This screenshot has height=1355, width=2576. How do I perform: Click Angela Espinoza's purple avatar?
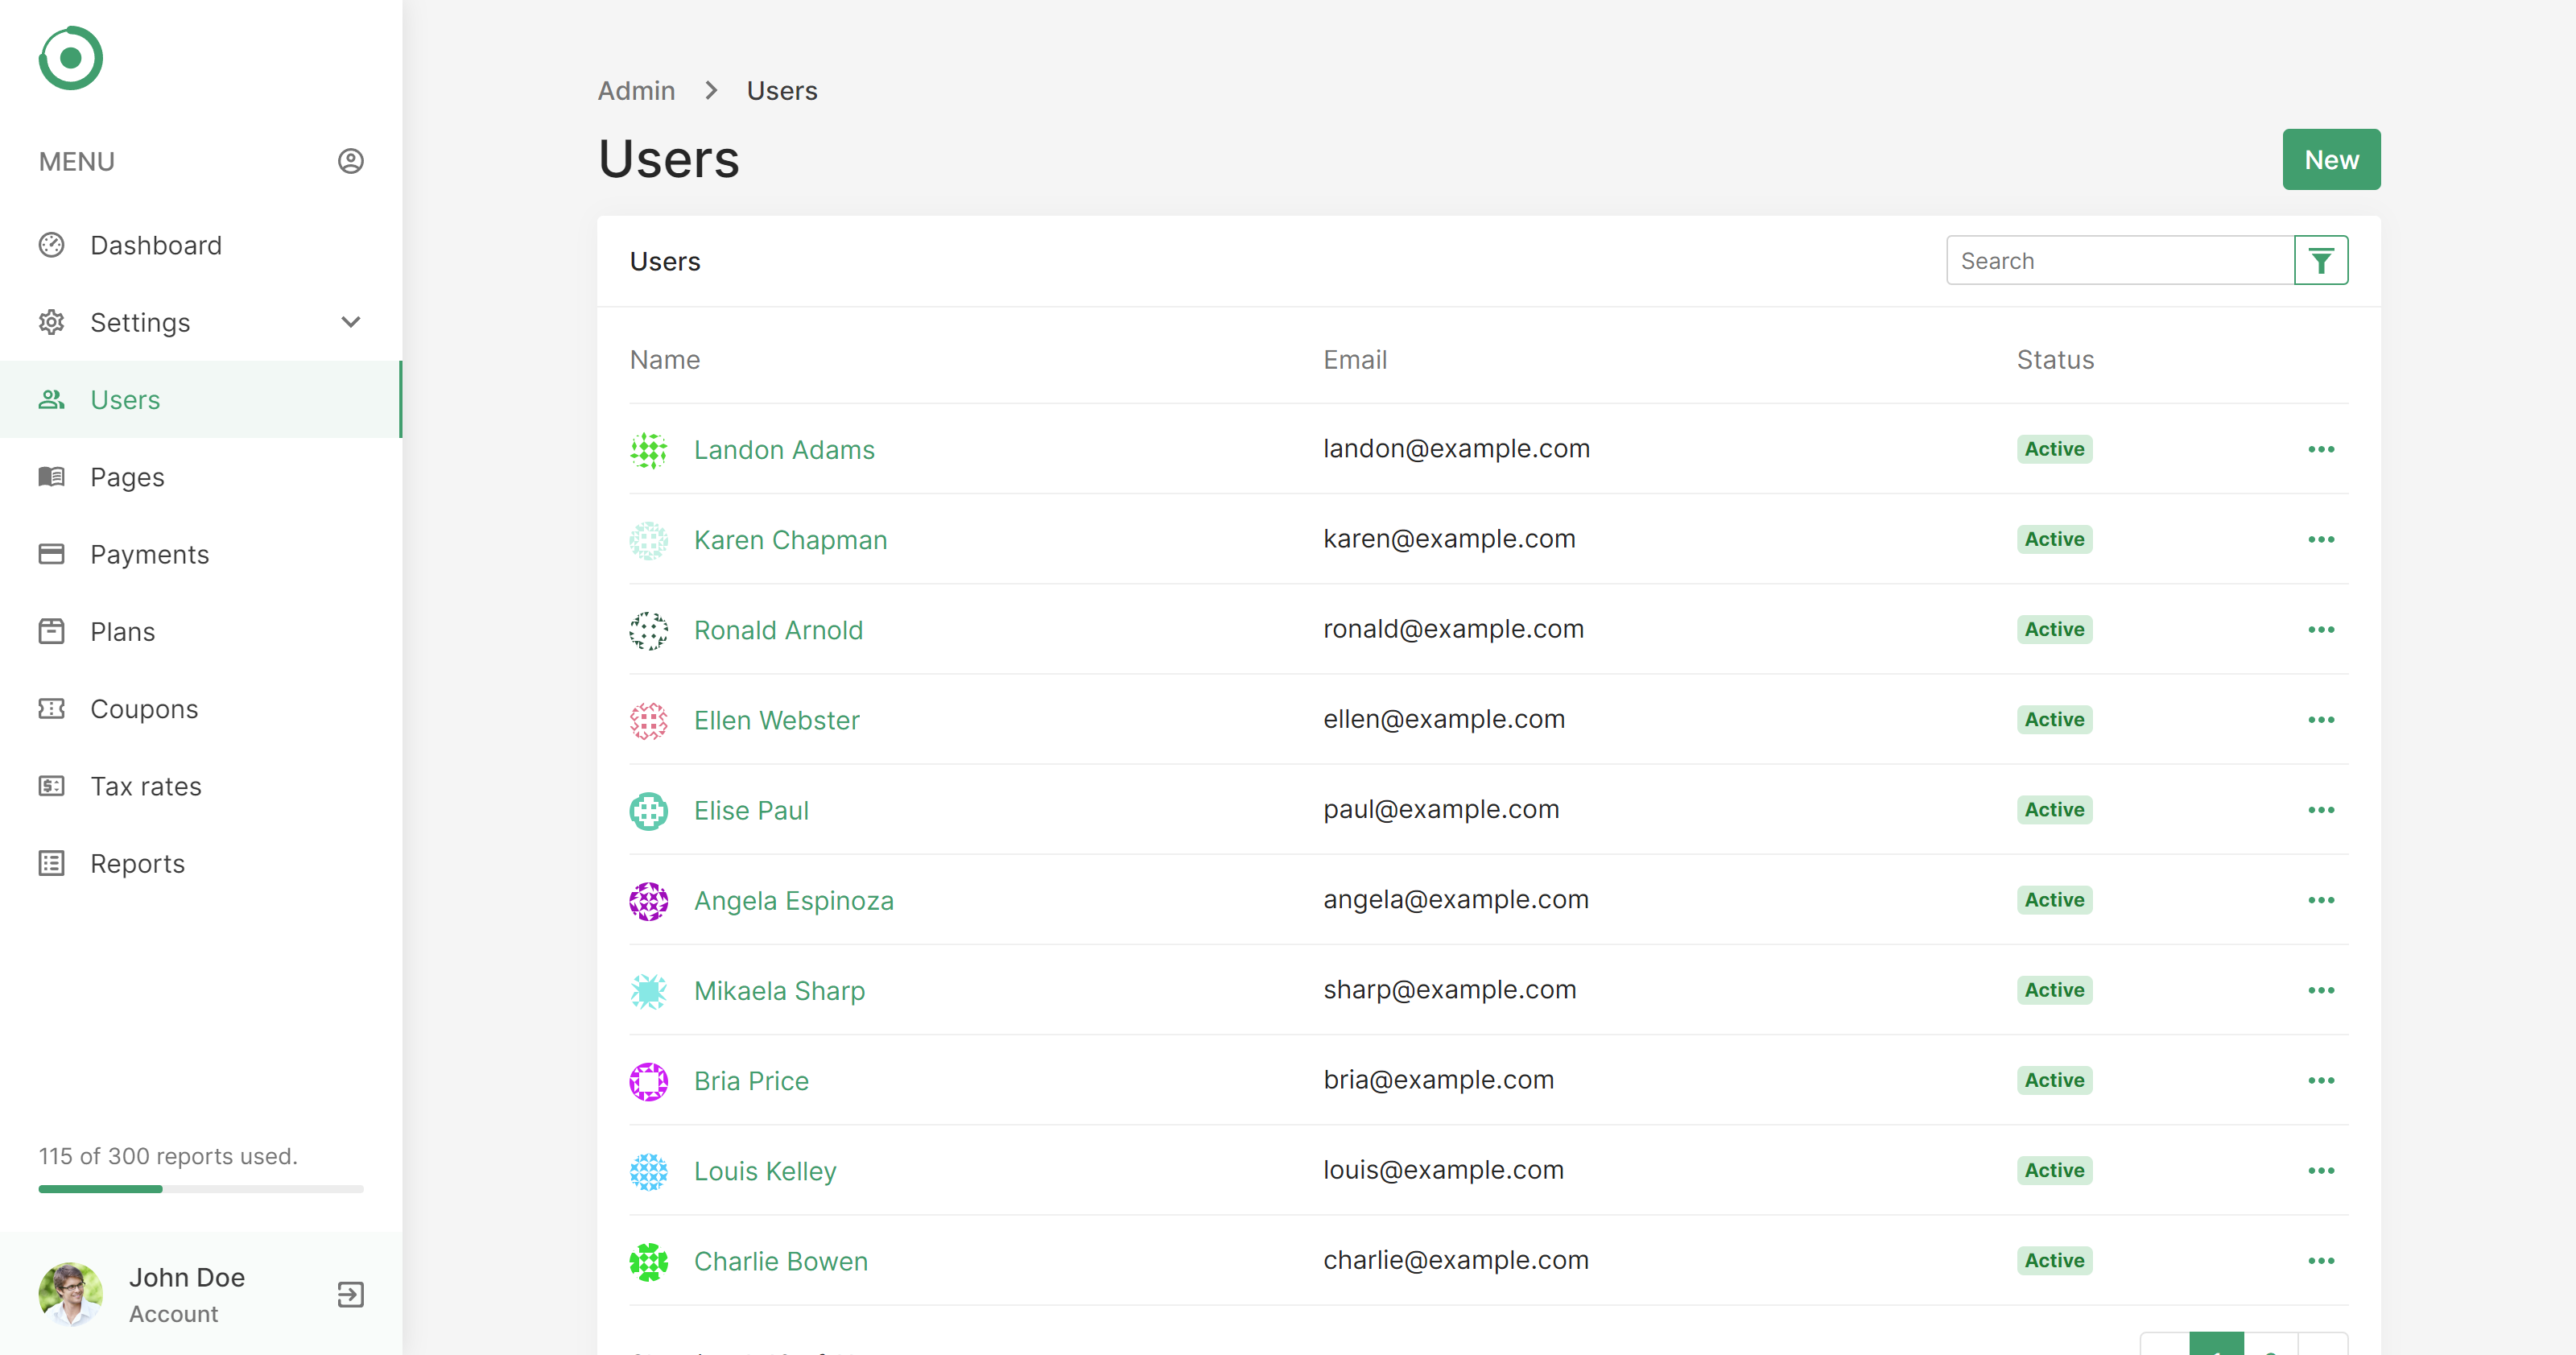648,901
